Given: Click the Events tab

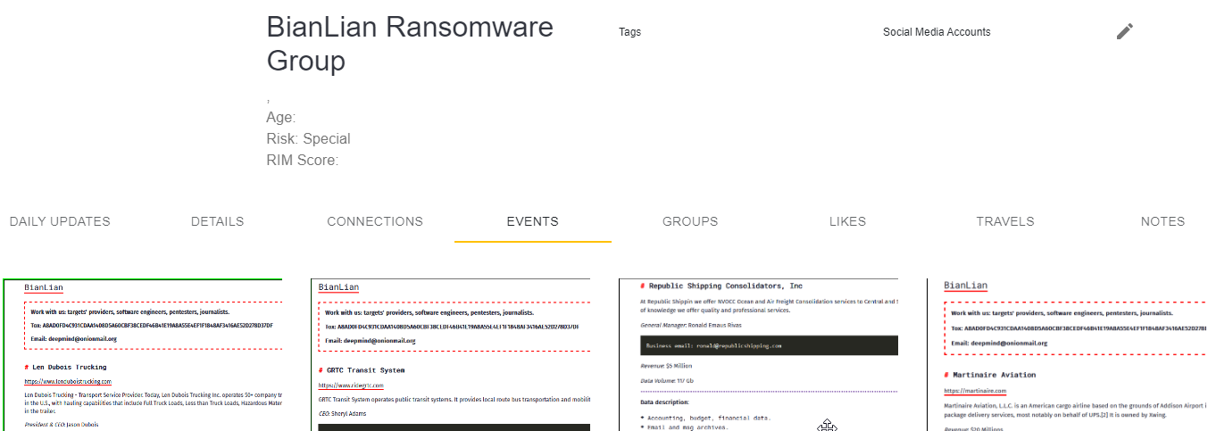Looking at the screenshot, I should pos(532,221).
